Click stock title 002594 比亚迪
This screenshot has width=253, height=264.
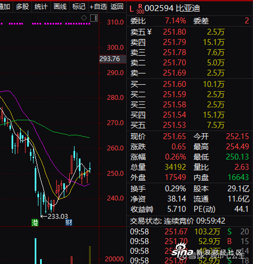172,8
